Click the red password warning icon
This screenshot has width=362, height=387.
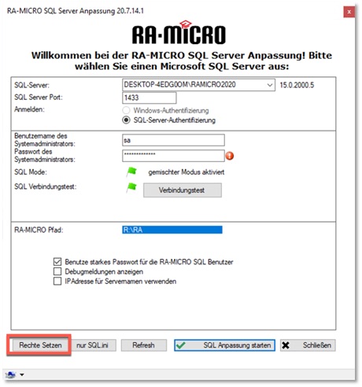click(x=230, y=156)
